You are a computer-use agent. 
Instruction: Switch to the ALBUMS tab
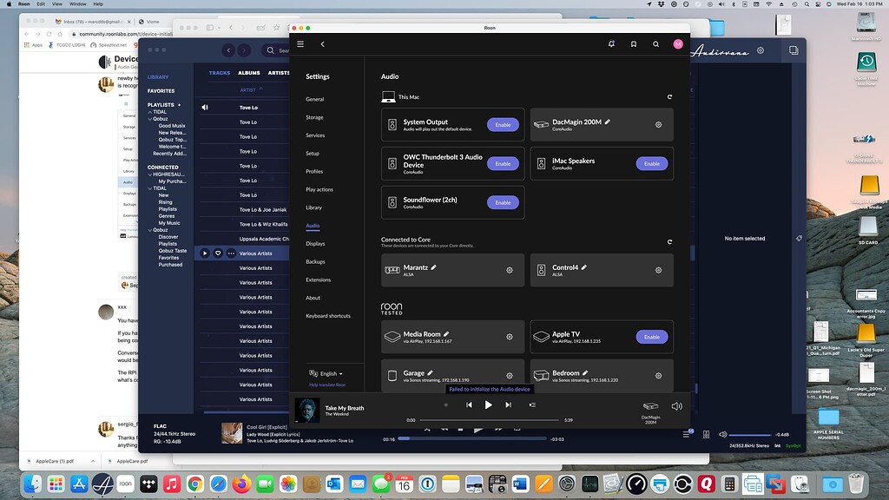coord(249,73)
